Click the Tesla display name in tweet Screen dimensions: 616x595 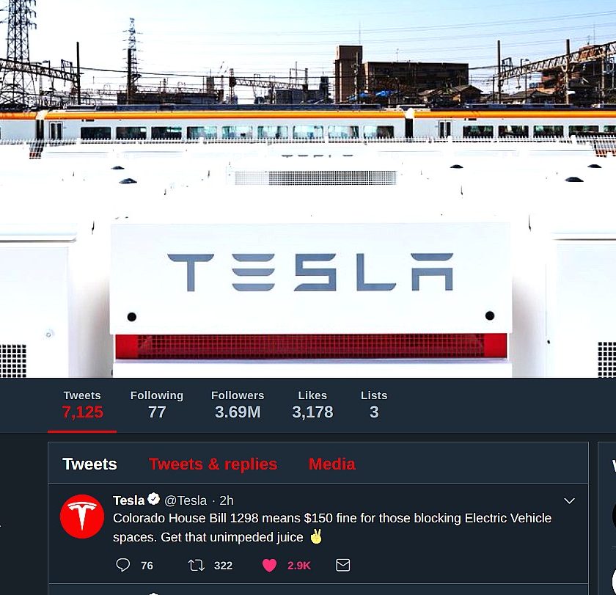[x=129, y=500]
